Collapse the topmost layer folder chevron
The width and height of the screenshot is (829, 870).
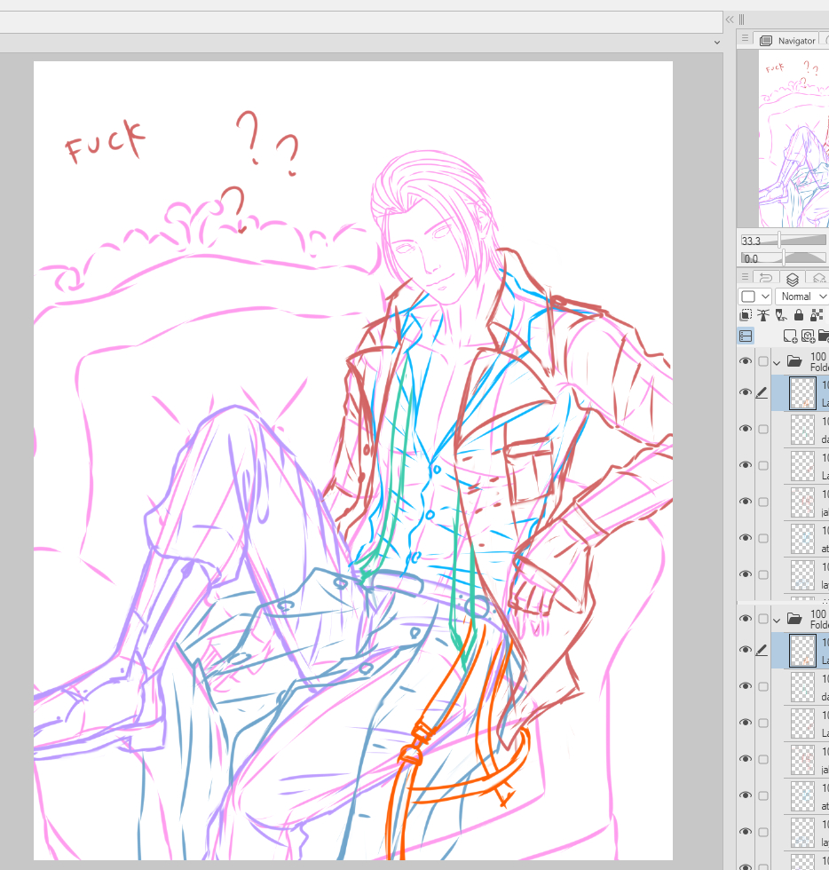[777, 362]
